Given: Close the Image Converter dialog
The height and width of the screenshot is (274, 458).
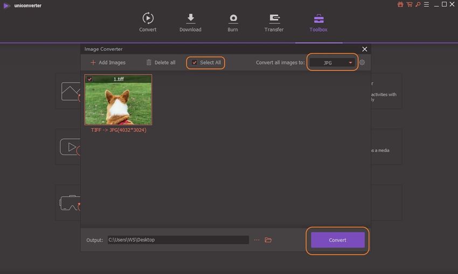Looking at the screenshot, I should point(365,49).
